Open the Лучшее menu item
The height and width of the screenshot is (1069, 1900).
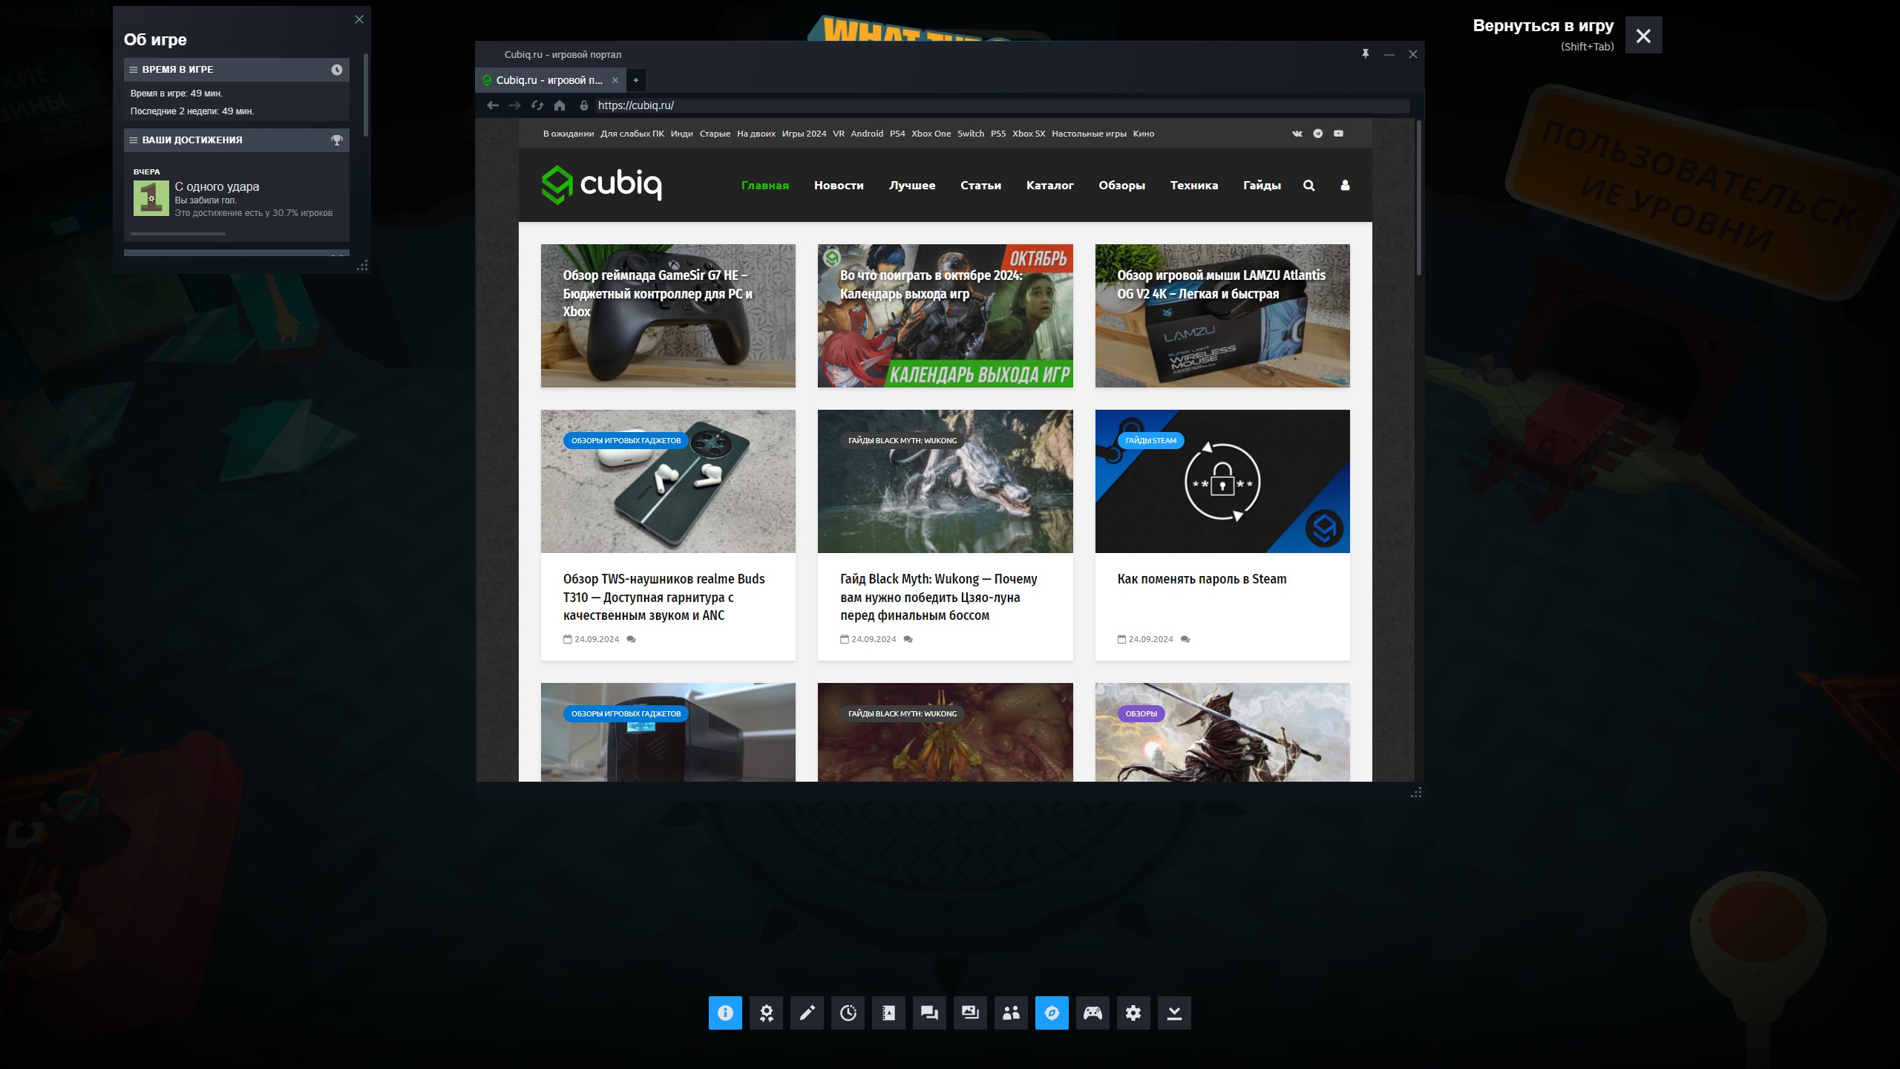(x=912, y=186)
